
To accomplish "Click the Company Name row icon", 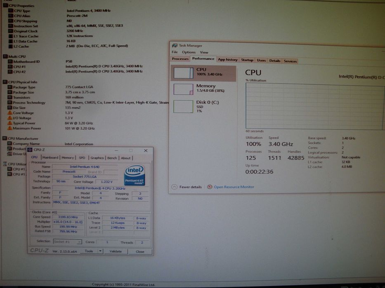I will click(9, 144).
